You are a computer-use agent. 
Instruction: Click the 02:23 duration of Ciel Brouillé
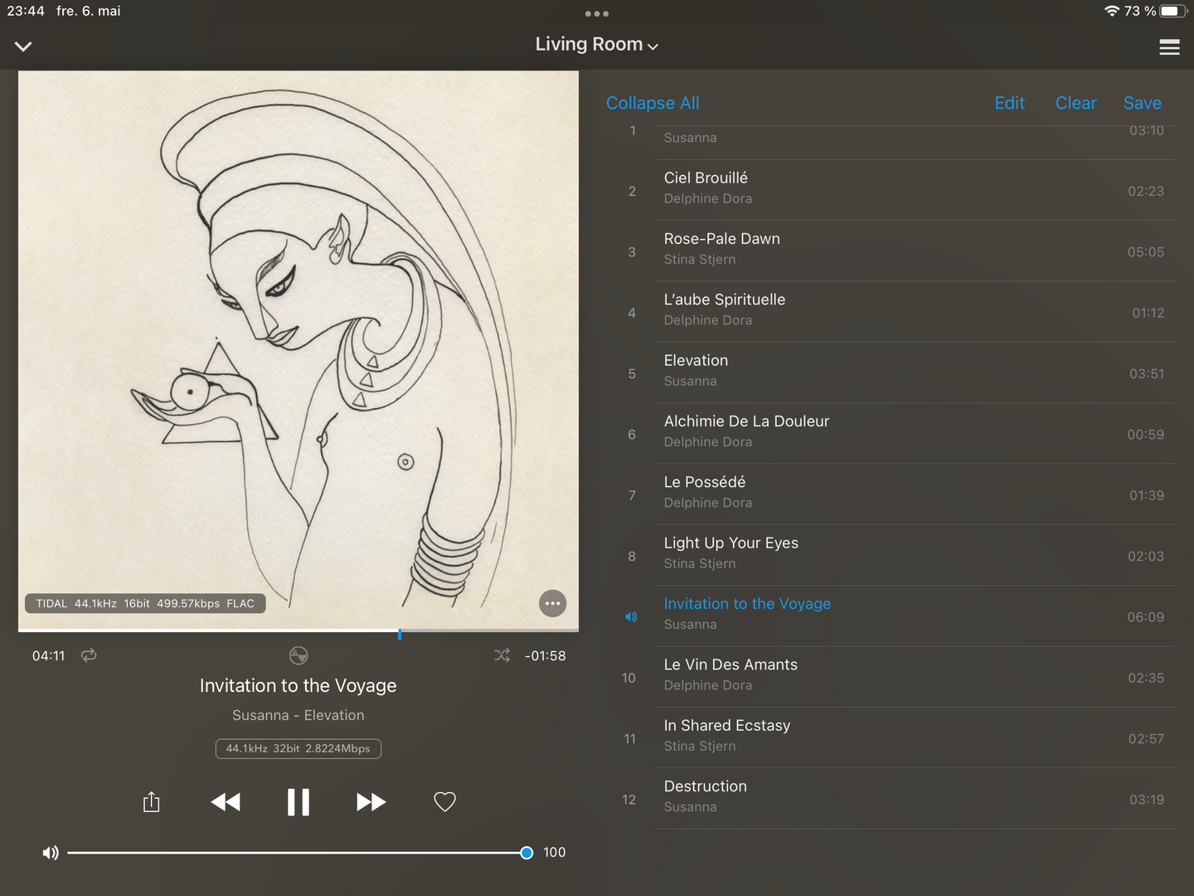(x=1145, y=191)
